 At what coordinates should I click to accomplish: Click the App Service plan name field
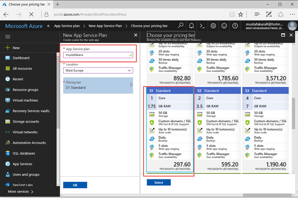(x=98, y=55)
